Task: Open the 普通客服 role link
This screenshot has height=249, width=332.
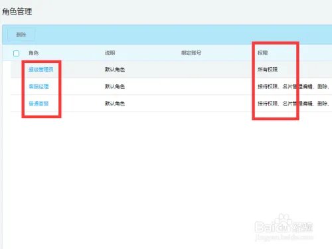Action: coord(39,104)
